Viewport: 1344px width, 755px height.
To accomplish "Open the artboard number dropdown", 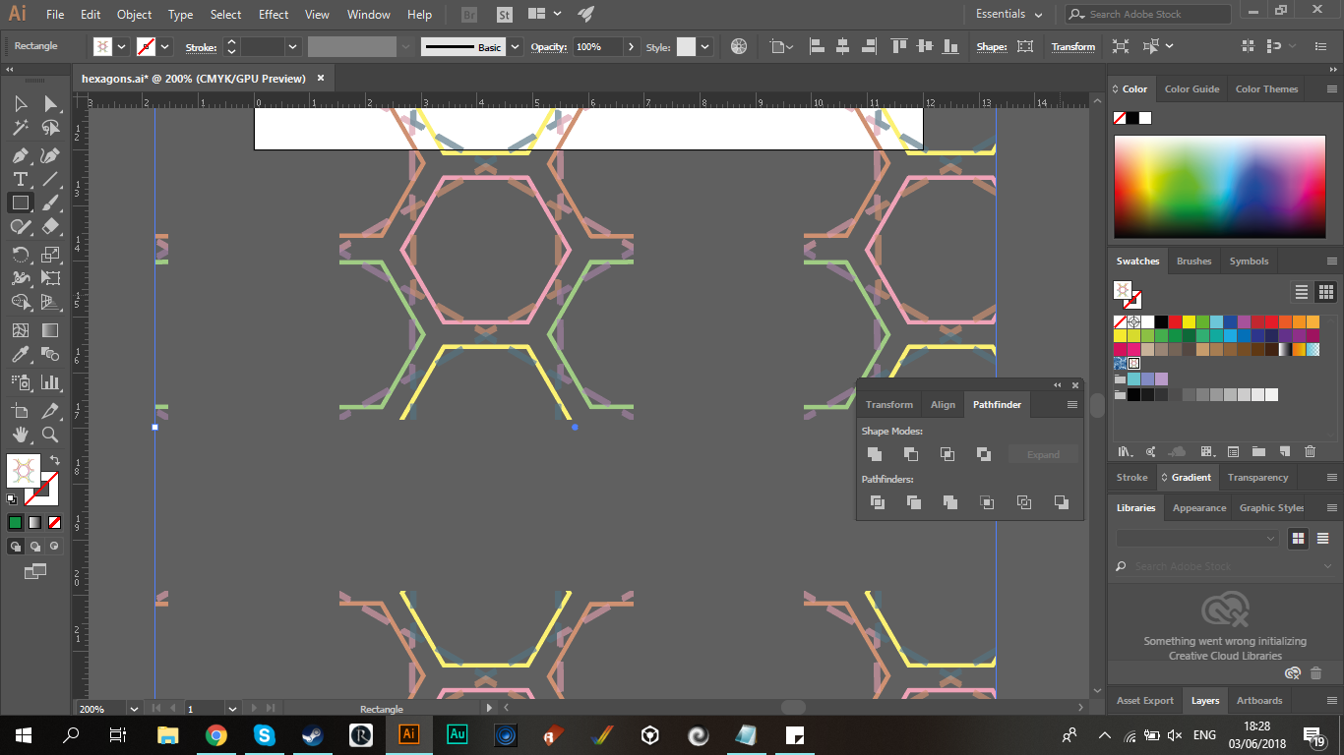I will [232, 708].
